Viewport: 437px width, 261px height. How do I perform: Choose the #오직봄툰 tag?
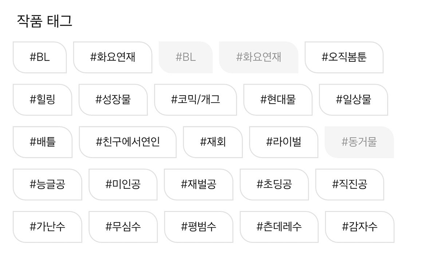click(x=344, y=57)
